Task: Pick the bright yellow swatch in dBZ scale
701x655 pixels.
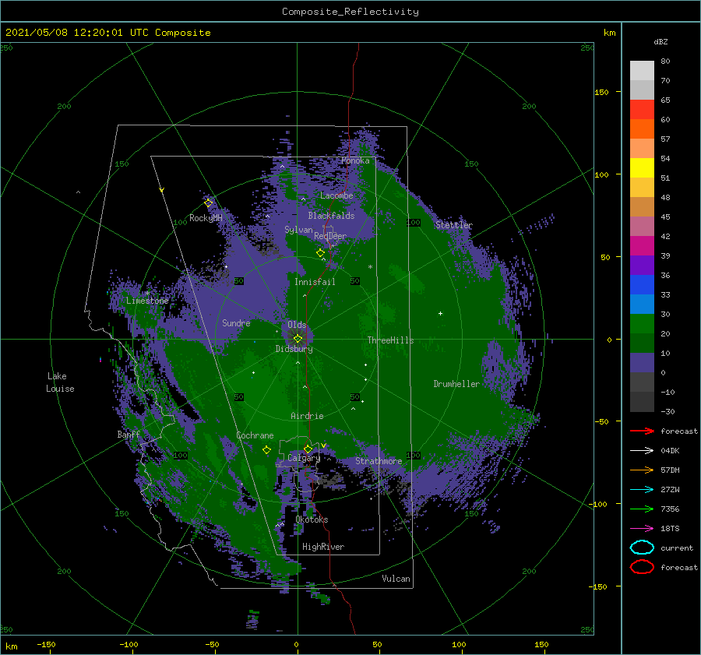Action: pyautogui.click(x=642, y=168)
